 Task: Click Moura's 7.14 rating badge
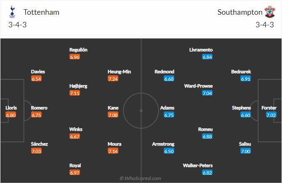tap(113, 151)
